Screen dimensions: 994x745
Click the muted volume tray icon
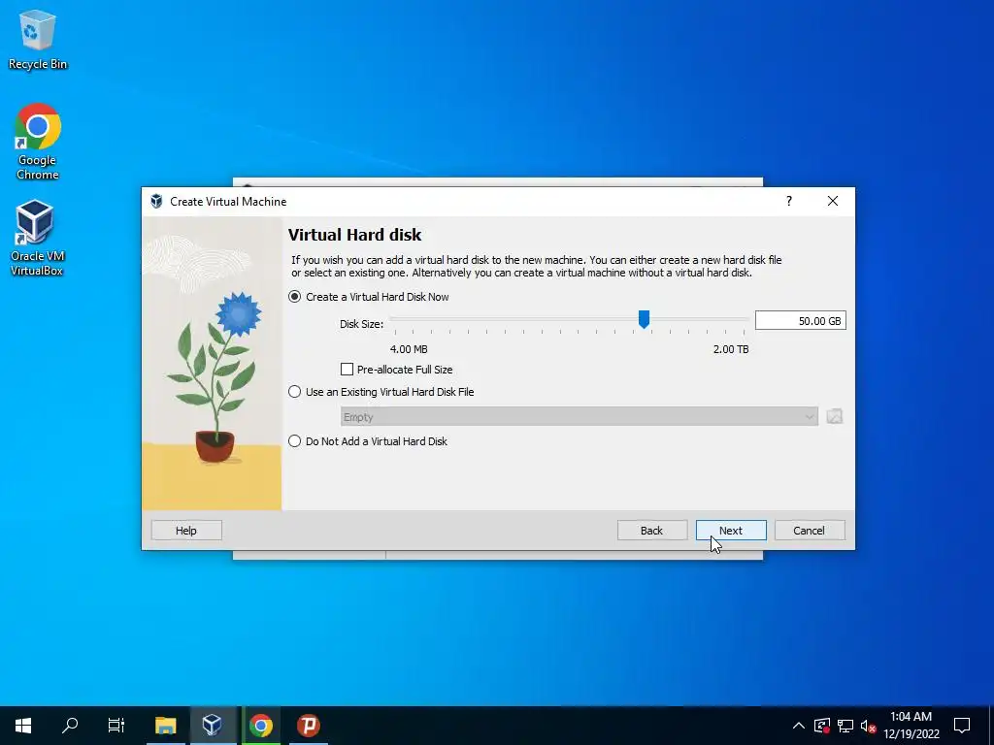click(x=869, y=726)
